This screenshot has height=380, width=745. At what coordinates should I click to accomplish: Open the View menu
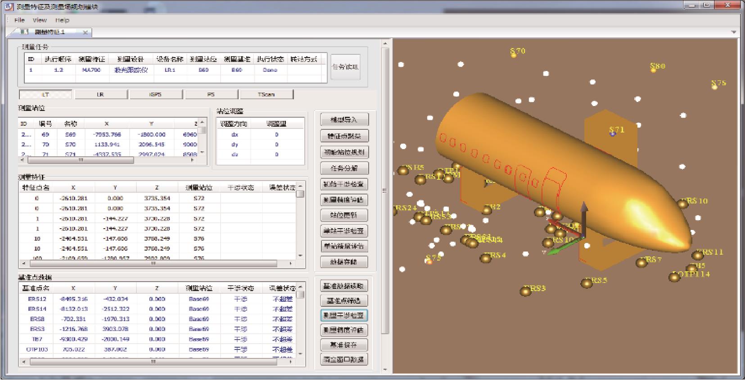tap(40, 20)
